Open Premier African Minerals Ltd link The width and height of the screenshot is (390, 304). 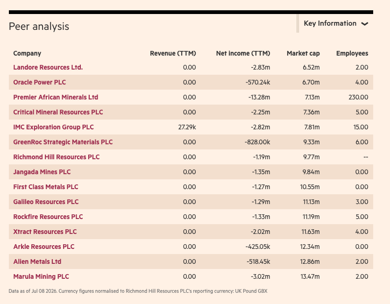pyautogui.click(x=56, y=97)
